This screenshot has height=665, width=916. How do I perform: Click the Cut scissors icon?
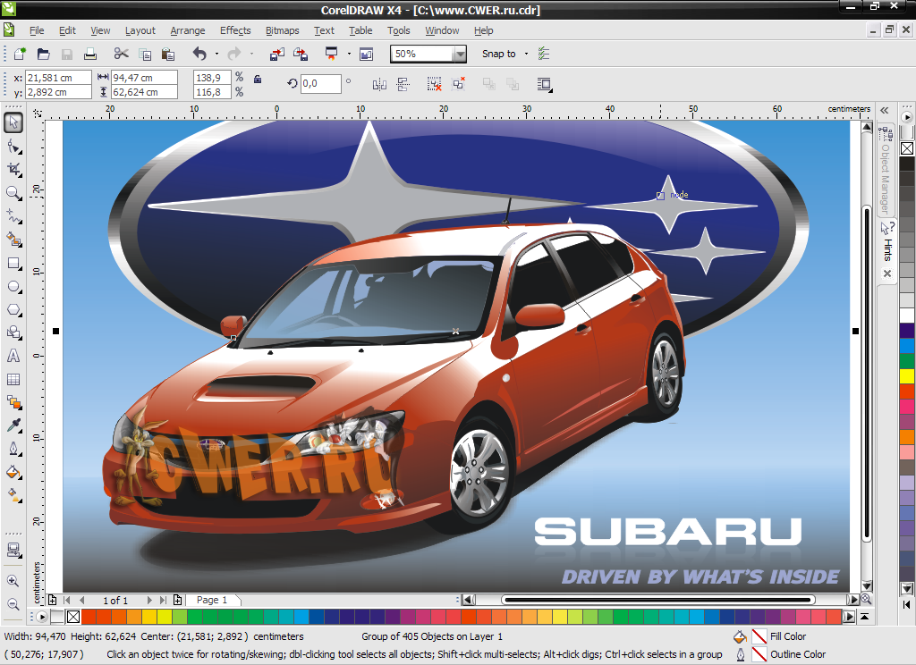tap(122, 55)
